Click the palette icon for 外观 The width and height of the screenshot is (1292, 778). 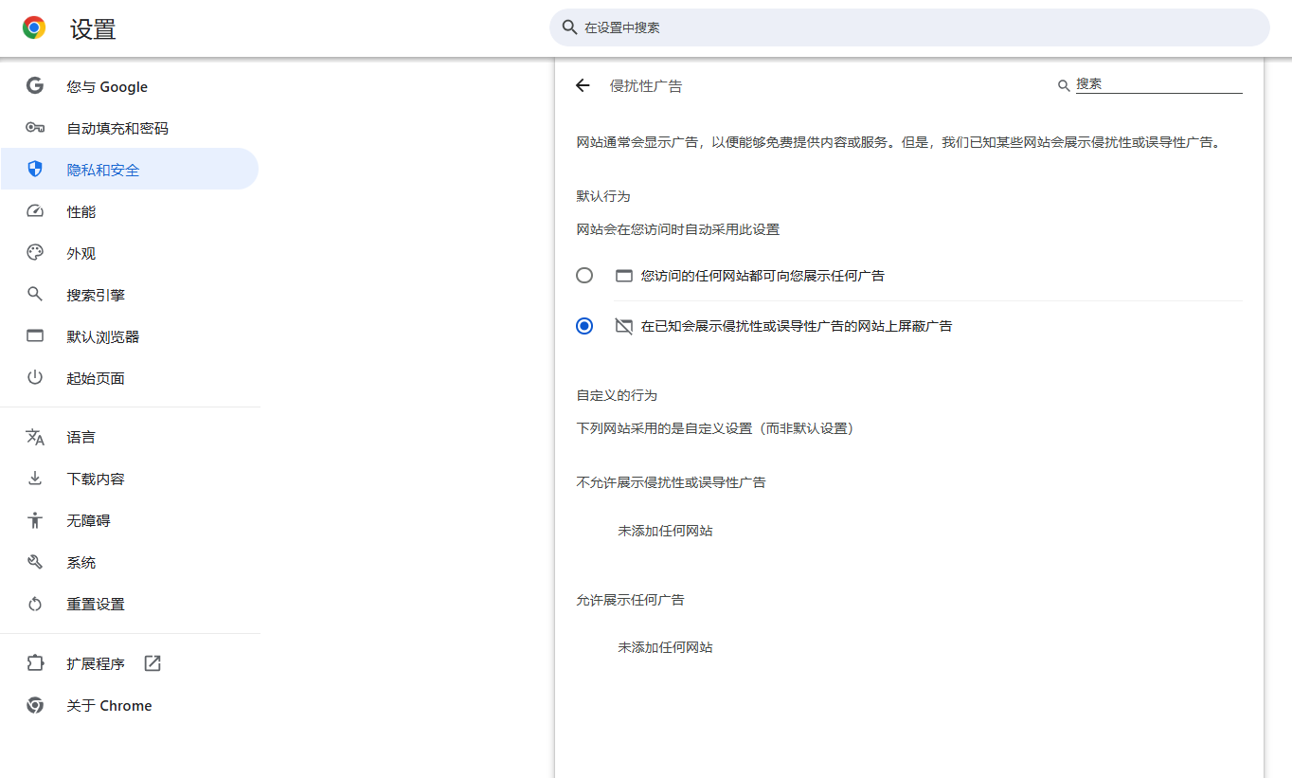point(35,253)
